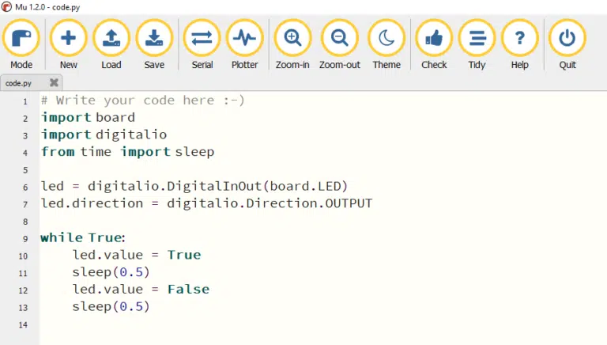This screenshot has height=345, width=607.
Task: Click the sleep(0.5) on line 13
Action: [111, 306]
